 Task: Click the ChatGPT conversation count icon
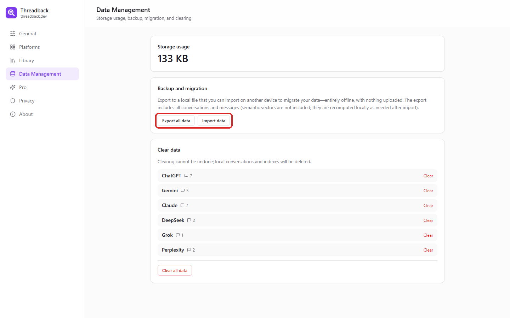pos(186,176)
